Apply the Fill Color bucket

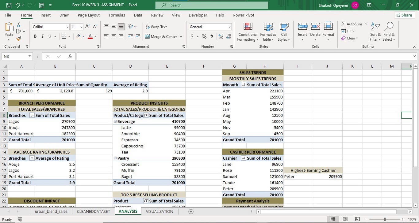click(79, 36)
